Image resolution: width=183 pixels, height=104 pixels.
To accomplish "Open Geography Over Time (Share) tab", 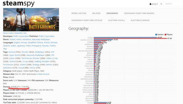I will [139, 13].
